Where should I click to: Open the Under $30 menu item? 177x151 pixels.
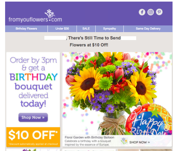coord(62,29)
